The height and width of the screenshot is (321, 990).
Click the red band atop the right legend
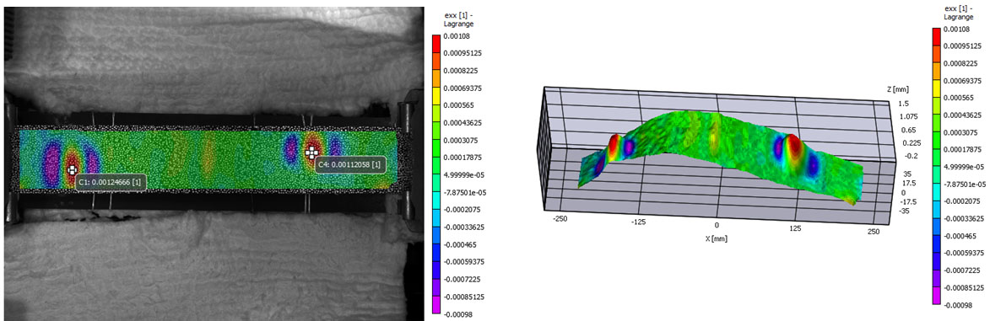(936, 37)
